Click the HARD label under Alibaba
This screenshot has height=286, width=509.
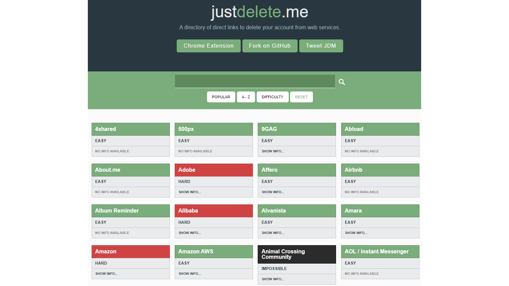[x=184, y=222]
